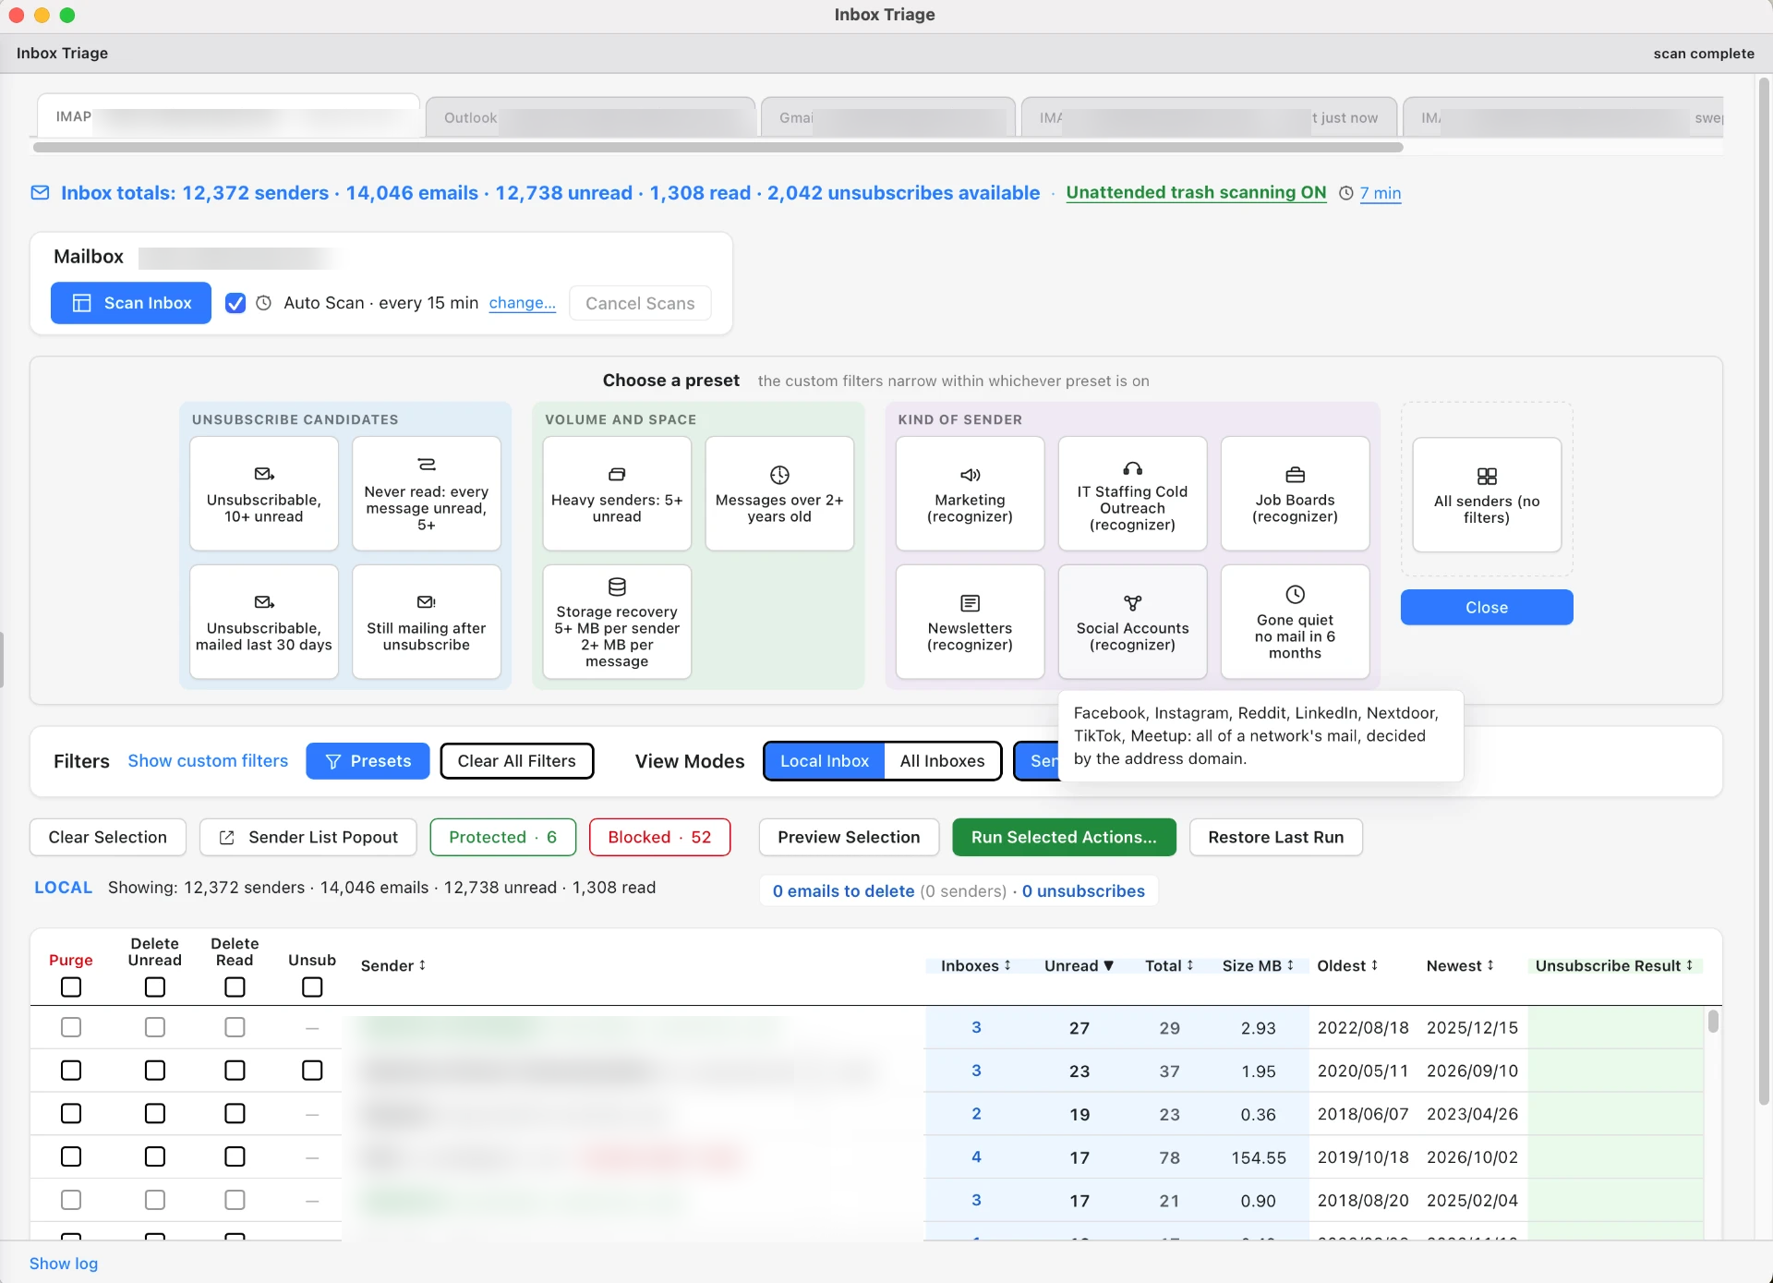The width and height of the screenshot is (1773, 1283).
Task: Tick Unsub checkbox in row with 23 unread
Action: coord(312,1071)
